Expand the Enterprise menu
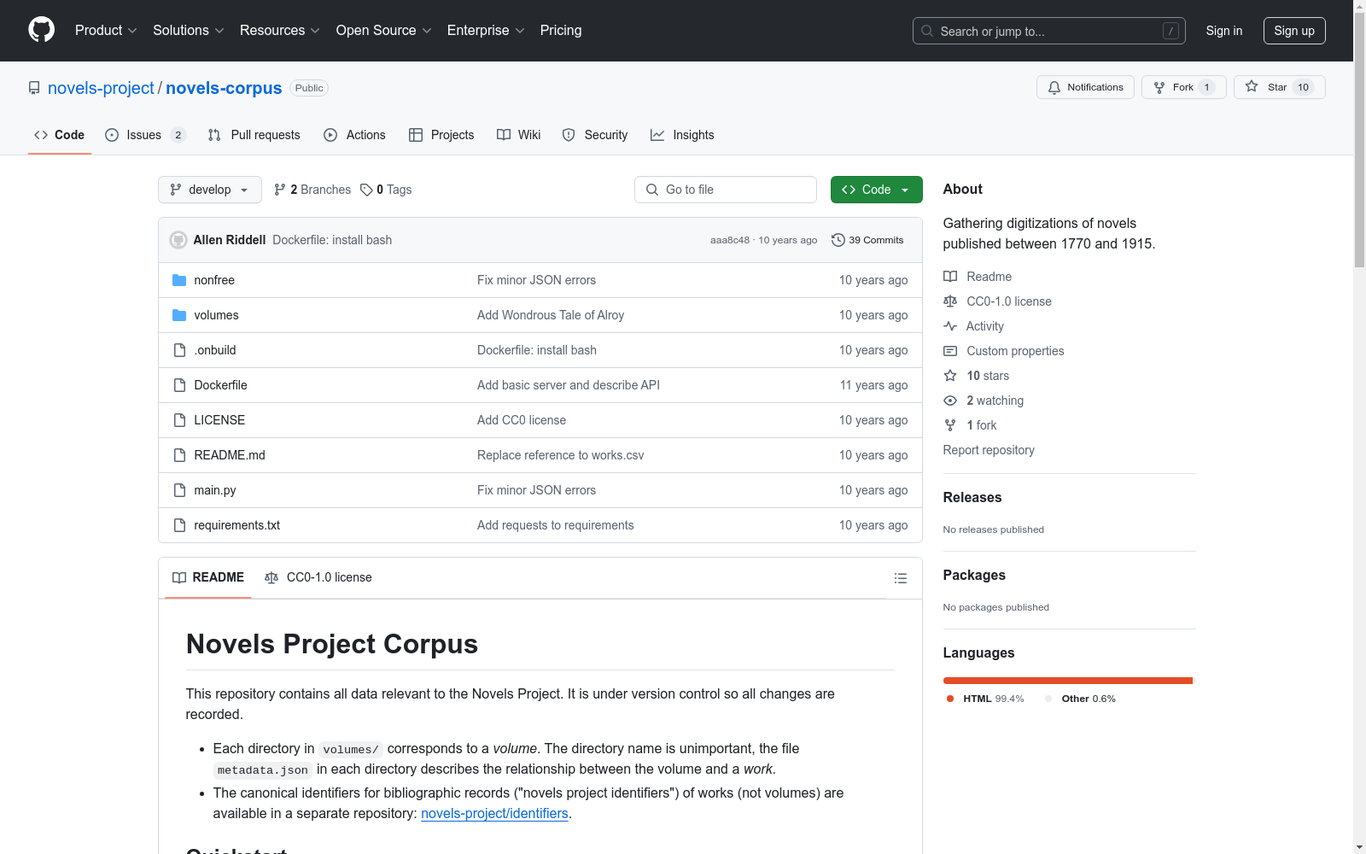The height and width of the screenshot is (854, 1366). coord(486,31)
